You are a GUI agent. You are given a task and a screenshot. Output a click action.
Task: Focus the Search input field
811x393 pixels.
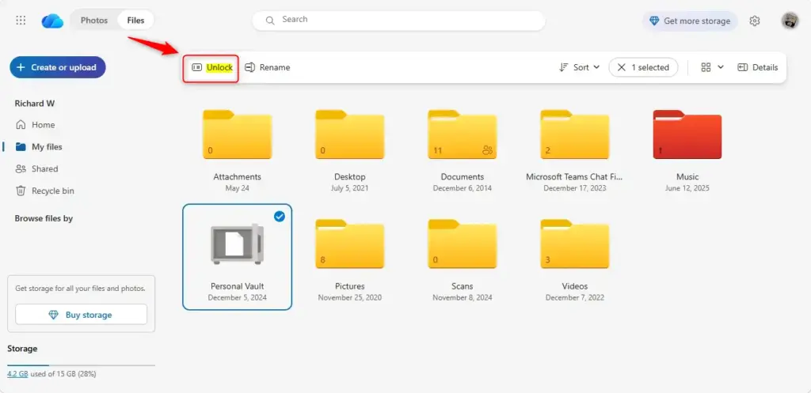pyautogui.click(x=398, y=20)
